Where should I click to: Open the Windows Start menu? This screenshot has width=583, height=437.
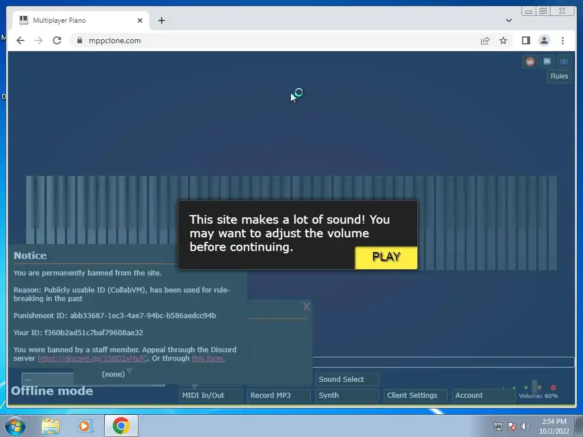pos(15,426)
